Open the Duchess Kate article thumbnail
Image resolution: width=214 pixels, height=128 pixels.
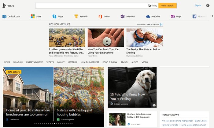116,120
